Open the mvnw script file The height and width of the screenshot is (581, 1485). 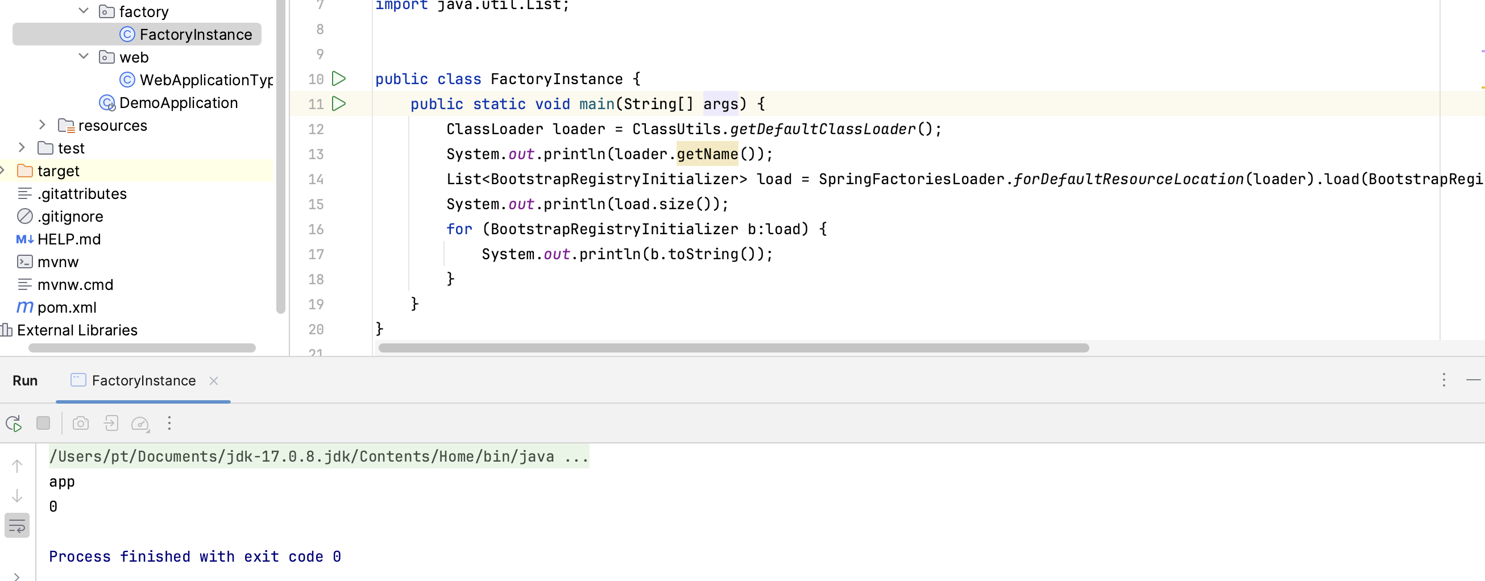coord(57,262)
